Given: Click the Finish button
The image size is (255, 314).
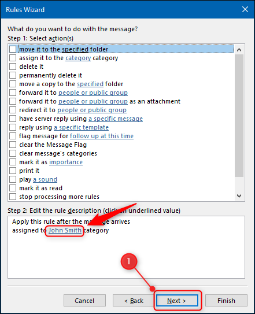Looking at the screenshot, I should click(226, 301).
